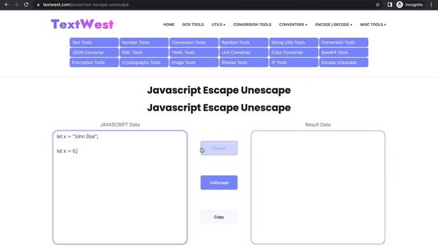The height and width of the screenshot is (246, 438).
Task: Open the Text Tools category
Action: pos(94,42)
